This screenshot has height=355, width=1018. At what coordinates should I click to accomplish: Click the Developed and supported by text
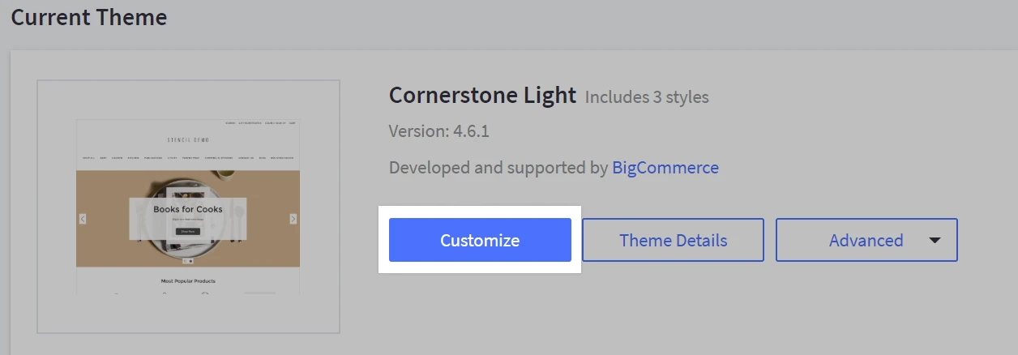click(498, 168)
